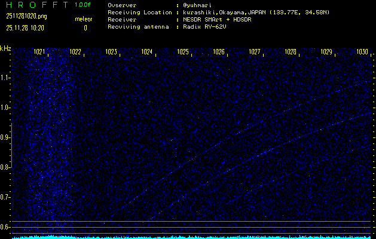Pick the 1027 time tick label
The image size is (376, 239).
click(x=255, y=52)
